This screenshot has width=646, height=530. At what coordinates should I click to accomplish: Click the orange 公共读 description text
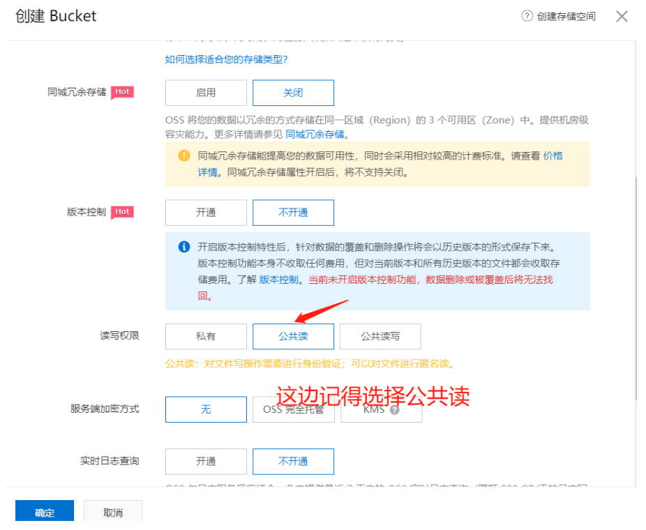(310, 363)
